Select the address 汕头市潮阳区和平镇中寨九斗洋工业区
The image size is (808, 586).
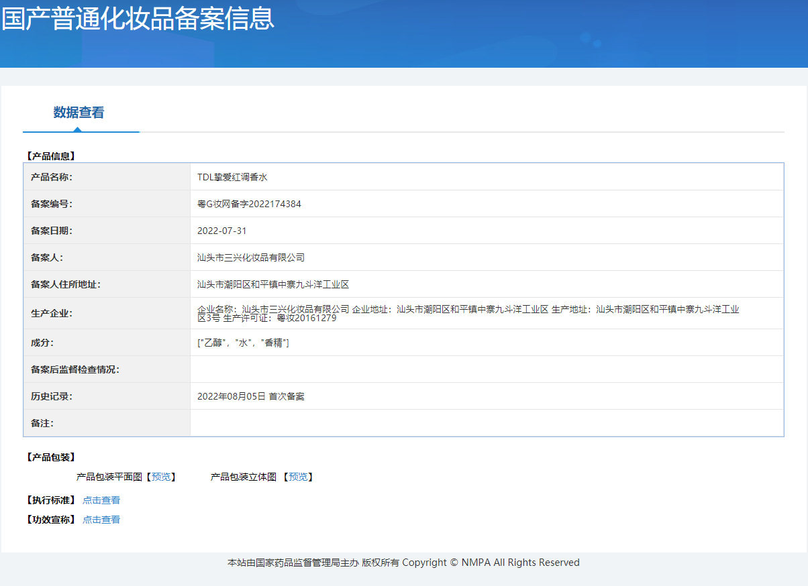273,284
